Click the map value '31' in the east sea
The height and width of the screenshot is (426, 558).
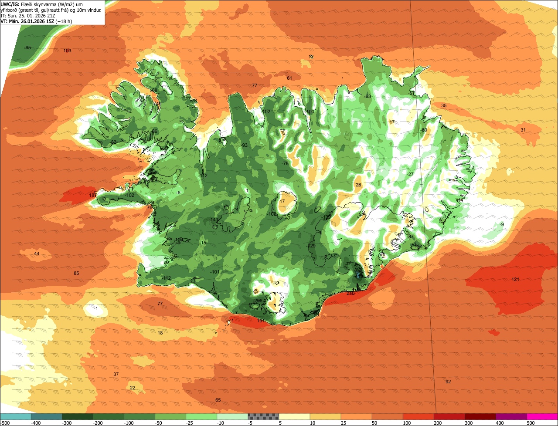coord(523,130)
